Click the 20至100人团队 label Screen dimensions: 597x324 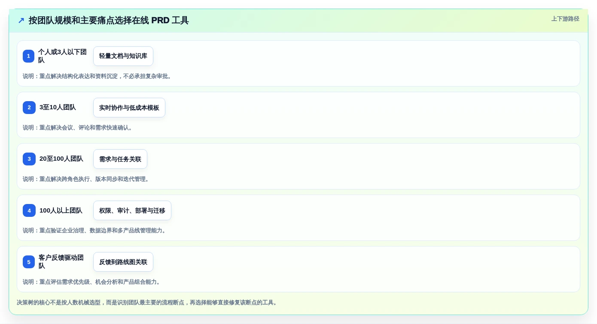click(61, 159)
